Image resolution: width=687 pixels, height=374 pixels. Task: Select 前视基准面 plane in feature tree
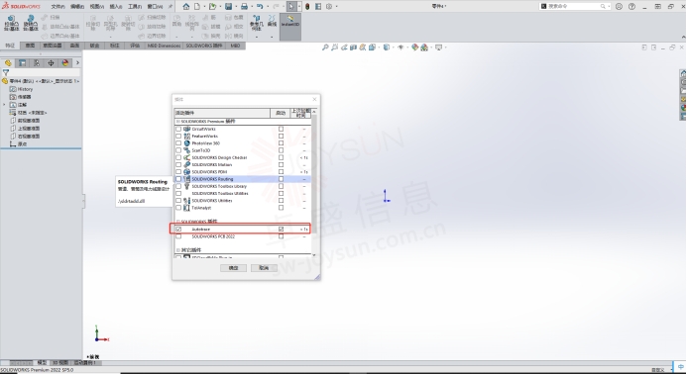coord(29,121)
